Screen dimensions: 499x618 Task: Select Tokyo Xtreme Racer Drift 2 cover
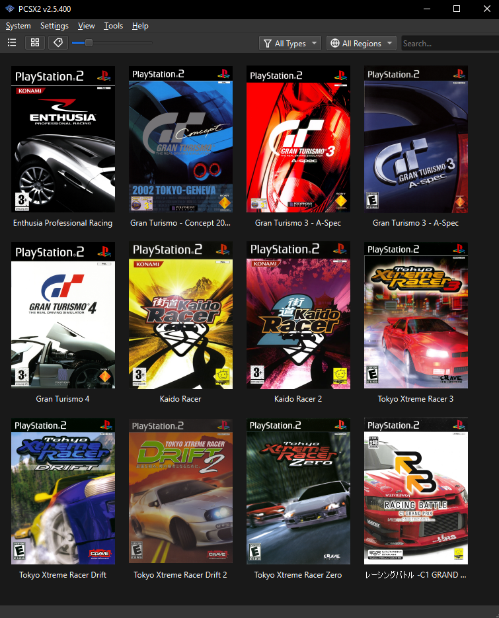click(x=181, y=491)
